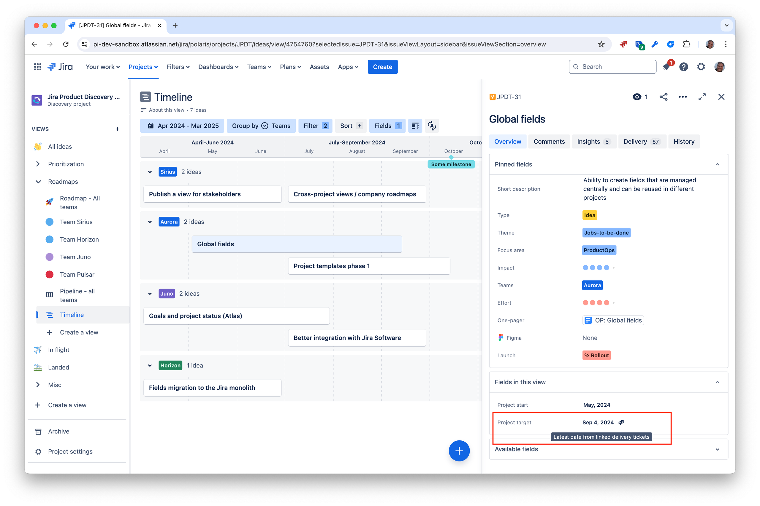Expand the Available fields section
The image size is (760, 506).
(717, 449)
